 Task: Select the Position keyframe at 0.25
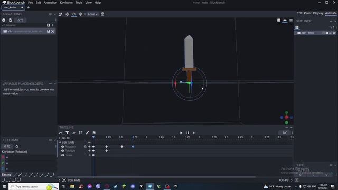tap(107, 151)
